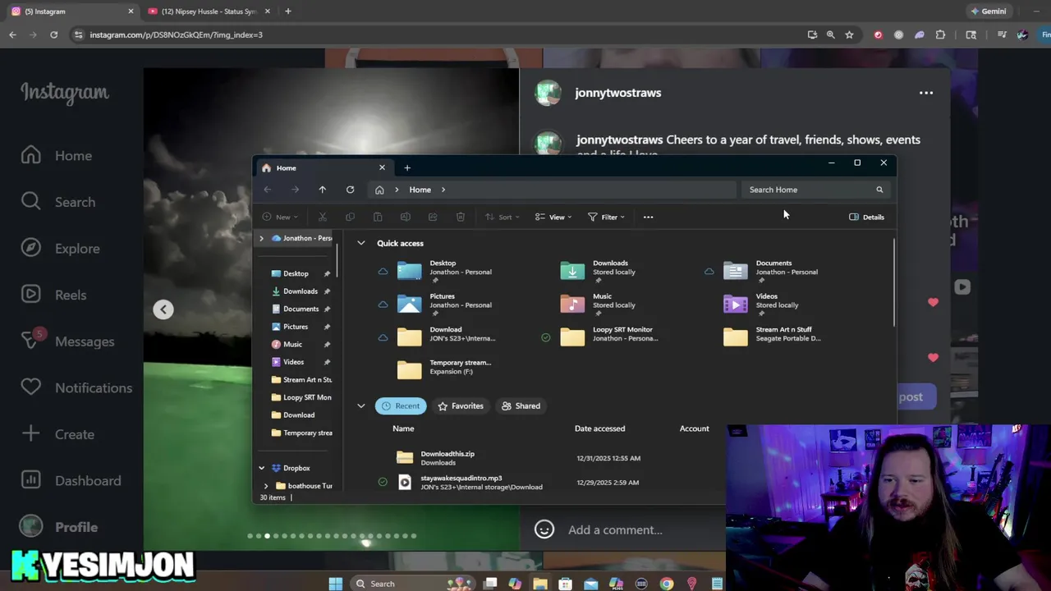Viewport: 1051px width, 591px height.
Task: Open Reels in the Instagram sidebar
Action: tap(54, 295)
